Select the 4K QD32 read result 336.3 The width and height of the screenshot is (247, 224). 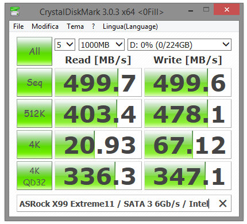pos(98,176)
